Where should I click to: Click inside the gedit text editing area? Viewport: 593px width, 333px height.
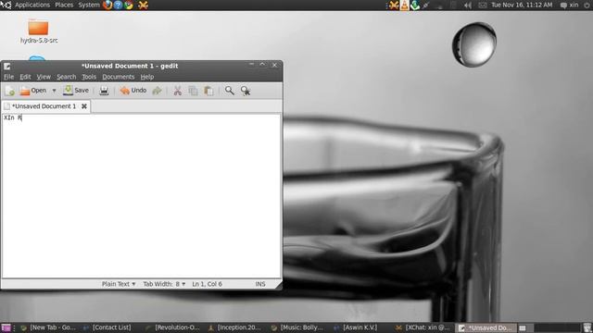pos(142,195)
